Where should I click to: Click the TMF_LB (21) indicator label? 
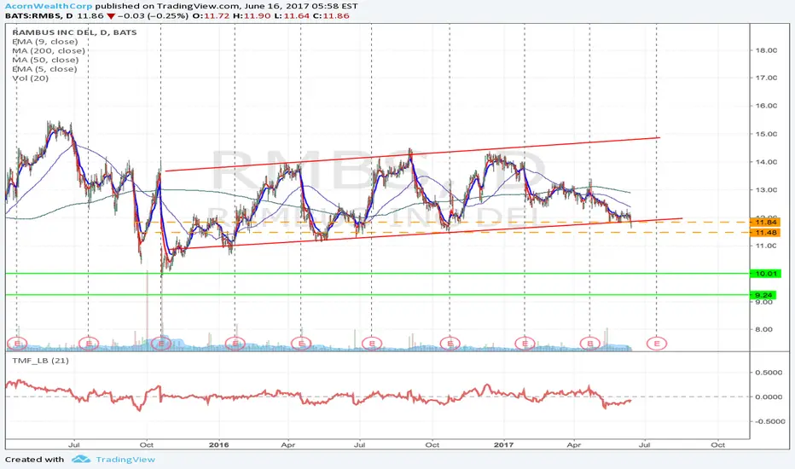click(x=39, y=361)
